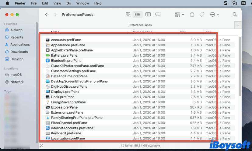252x151 pixels.
Task: Click the InternetAccounts @ icon
Action: point(47,128)
